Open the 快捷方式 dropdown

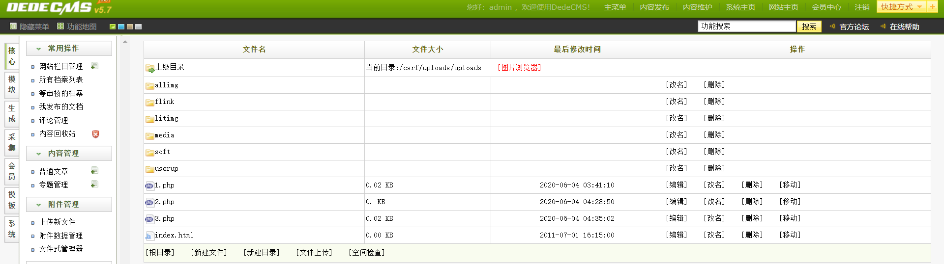pos(901,7)
